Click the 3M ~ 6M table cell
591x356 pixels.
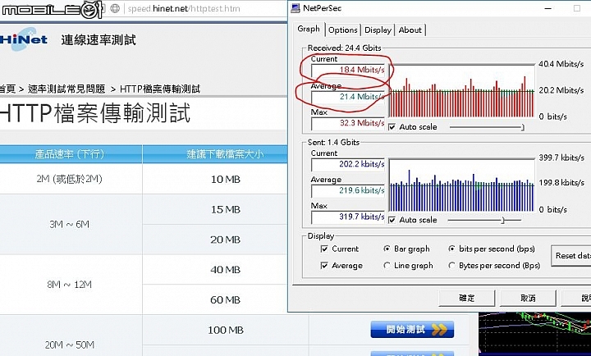point(69,225)
